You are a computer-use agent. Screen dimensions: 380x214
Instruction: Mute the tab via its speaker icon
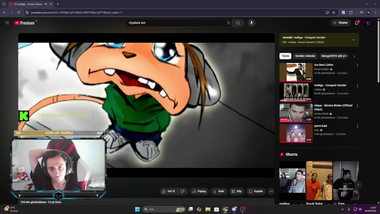point(46,4)
